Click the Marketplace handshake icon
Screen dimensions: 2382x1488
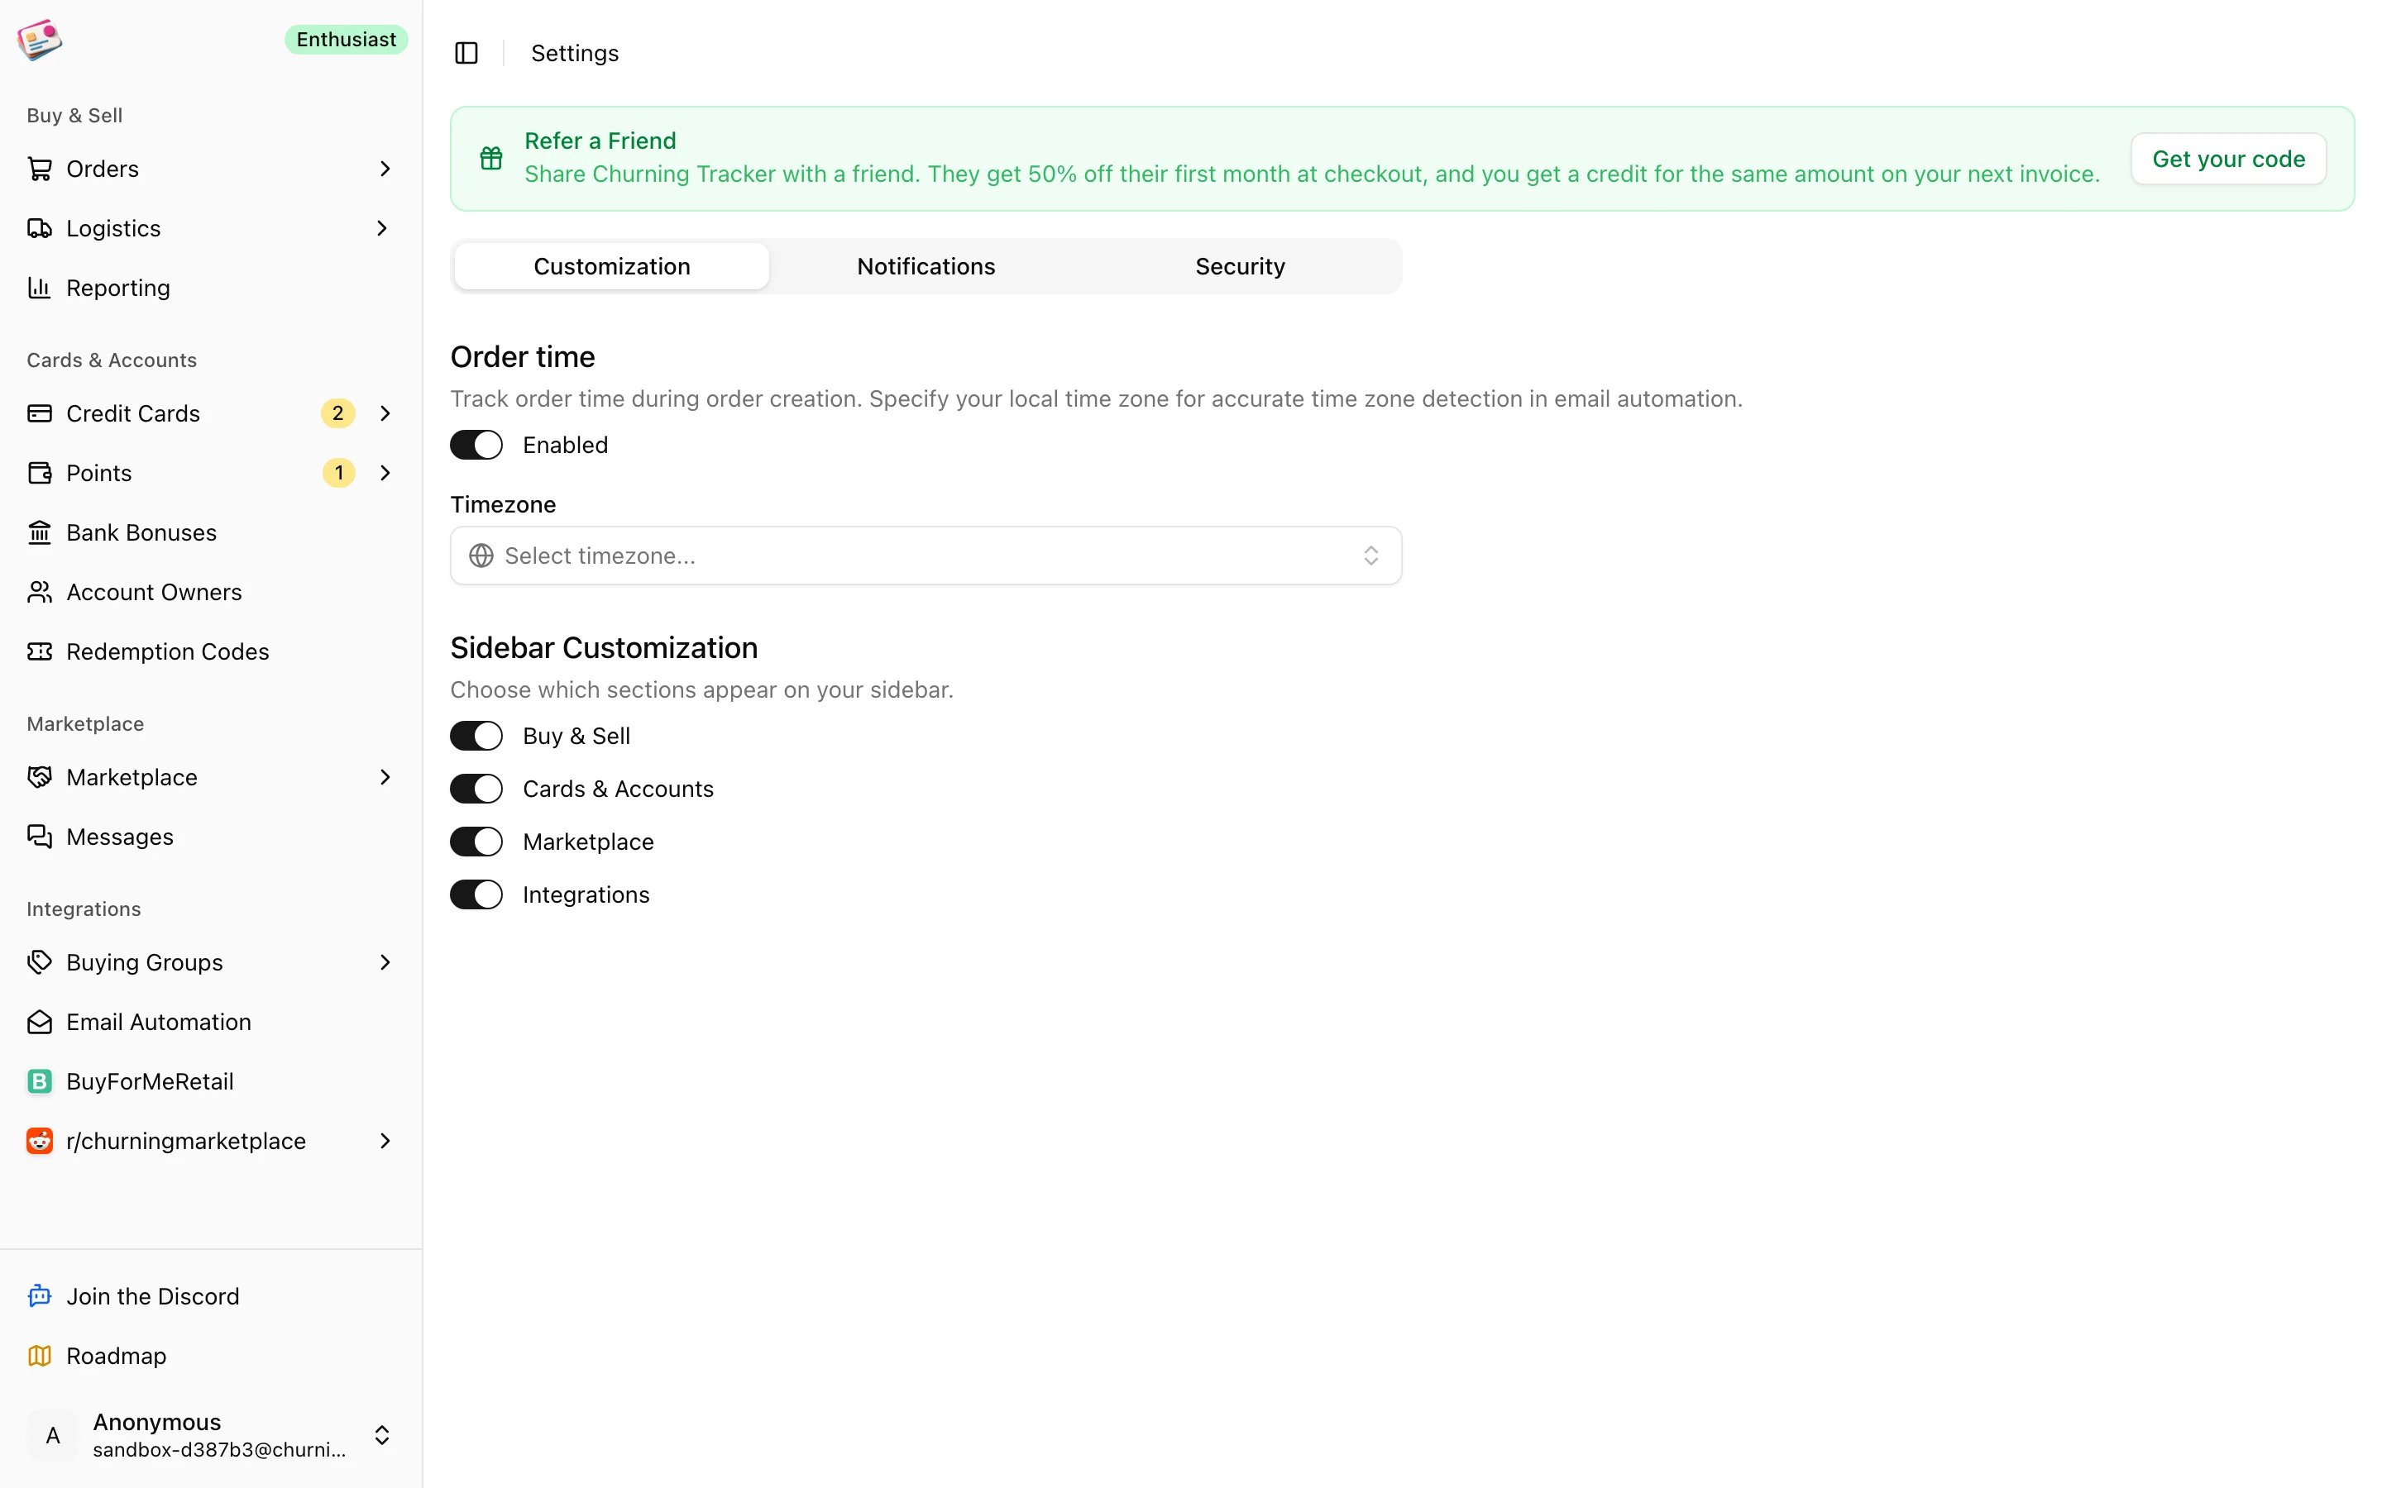[x=40, y=777]
